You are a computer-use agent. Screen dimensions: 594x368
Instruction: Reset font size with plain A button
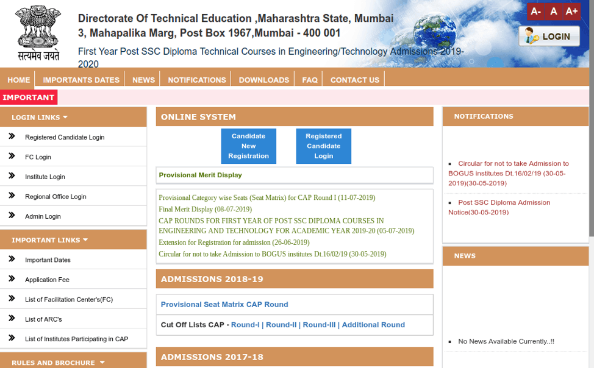[x=554, y=12]
